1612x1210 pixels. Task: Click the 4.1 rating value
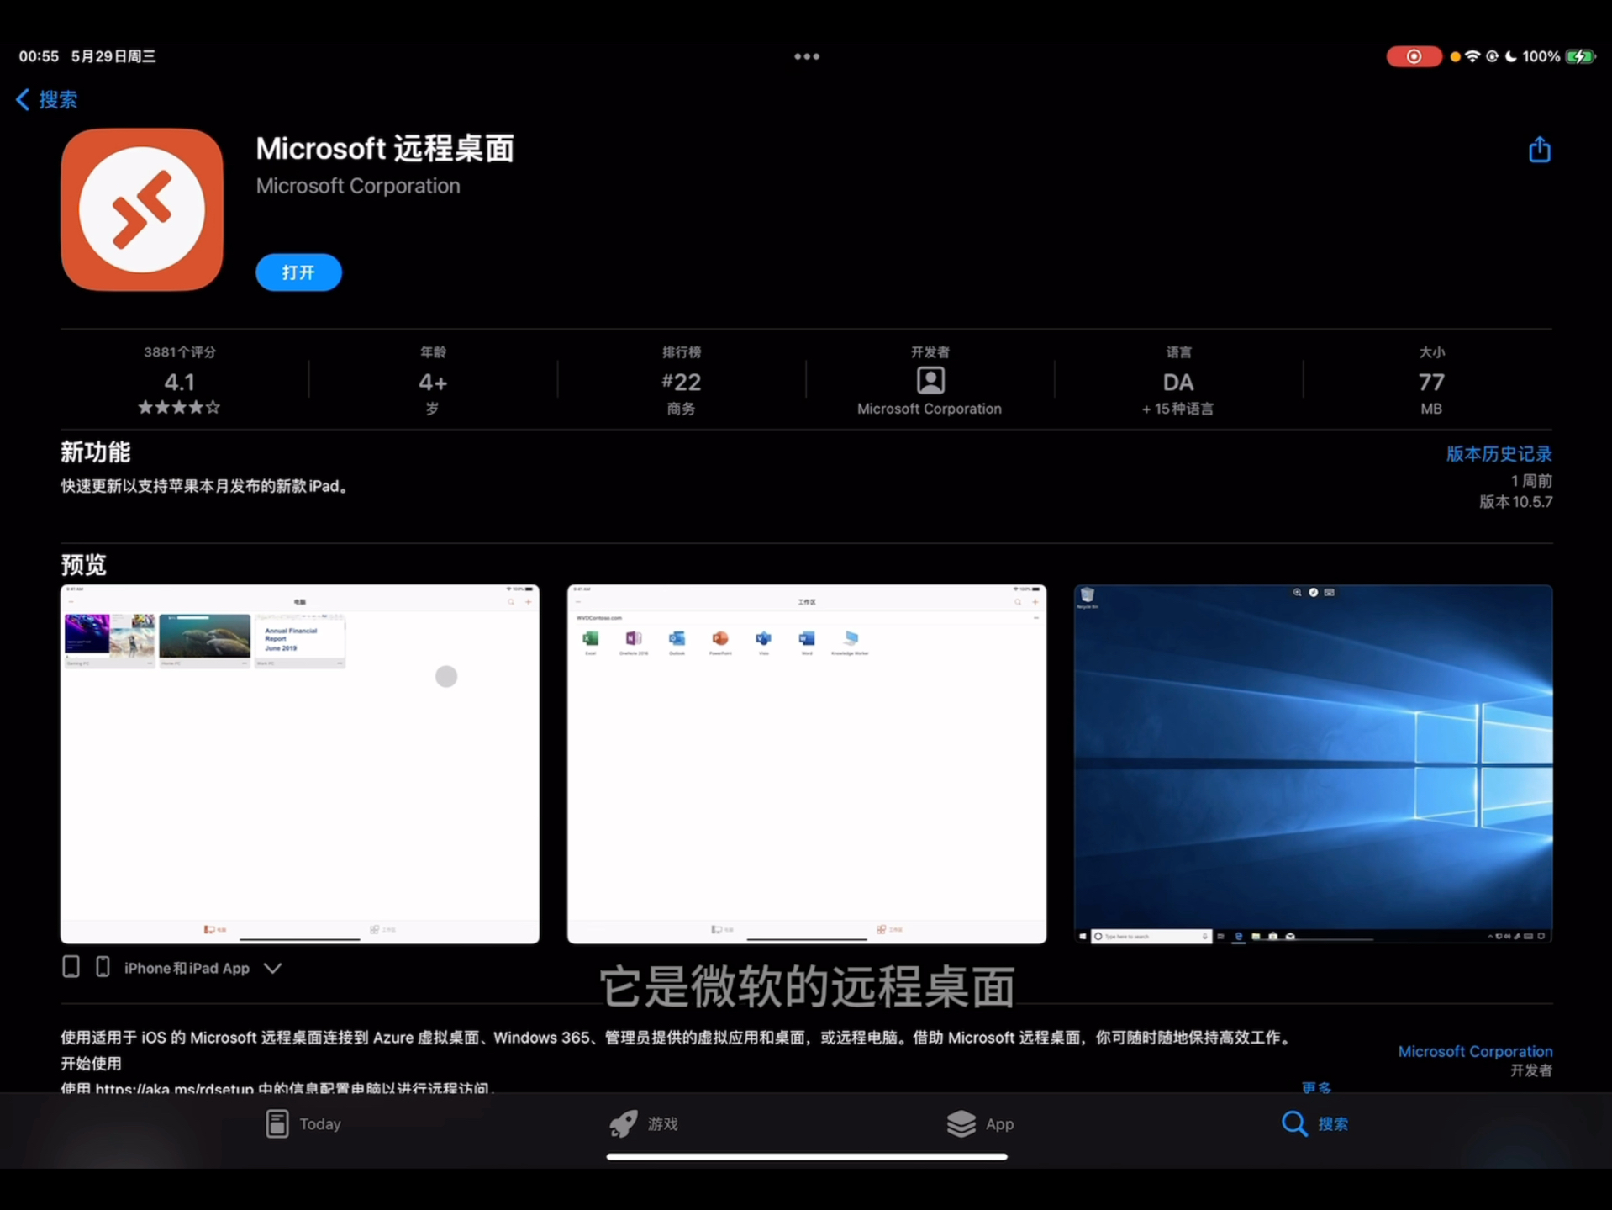tap(179, 383)
